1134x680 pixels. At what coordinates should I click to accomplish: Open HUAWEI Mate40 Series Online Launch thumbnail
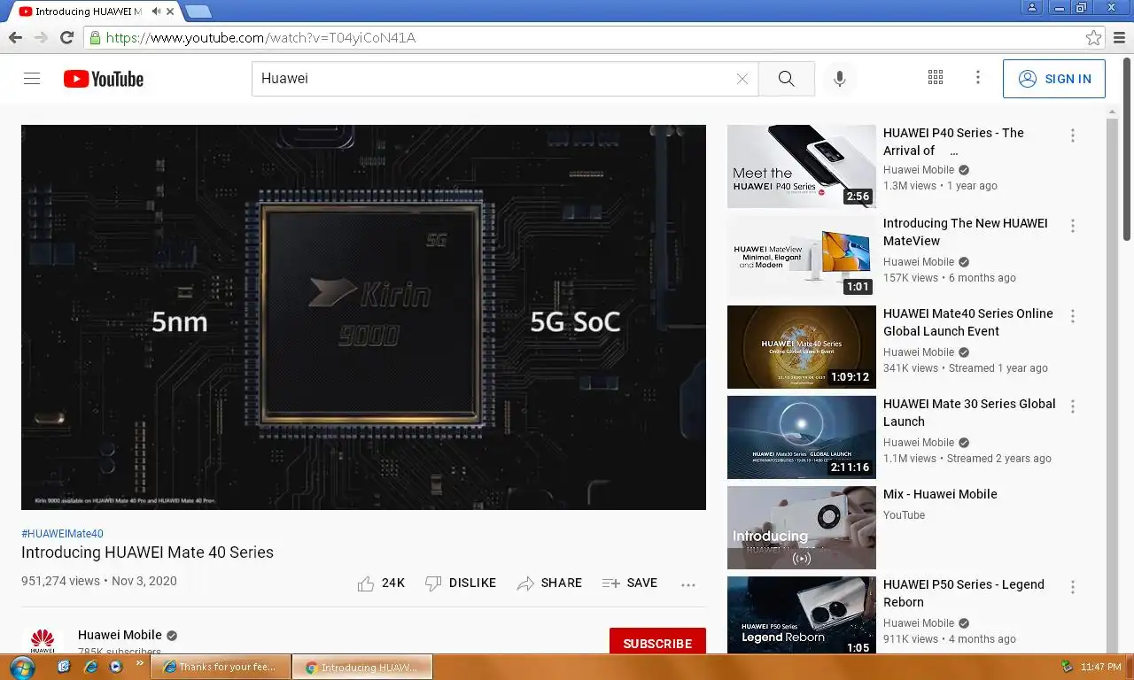point(802,347)
